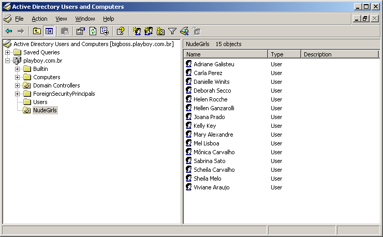Toggle the Show/Hide Console Tree icon

point(49,31)
